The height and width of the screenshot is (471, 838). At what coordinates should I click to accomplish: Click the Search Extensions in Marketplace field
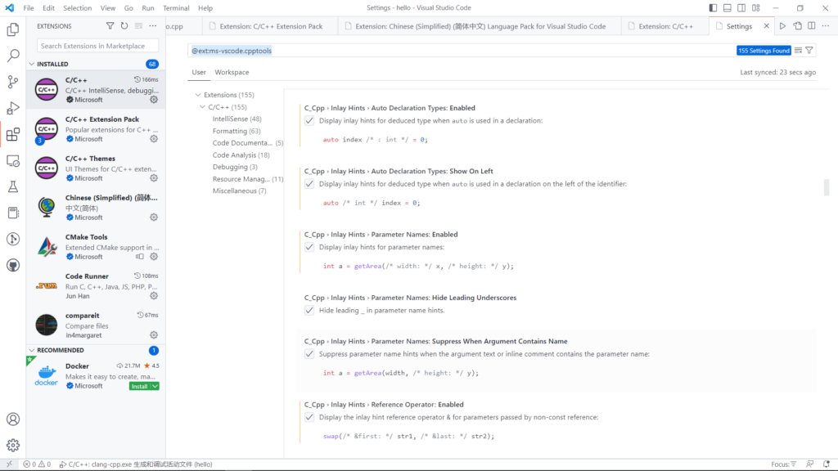click(97, 46)
